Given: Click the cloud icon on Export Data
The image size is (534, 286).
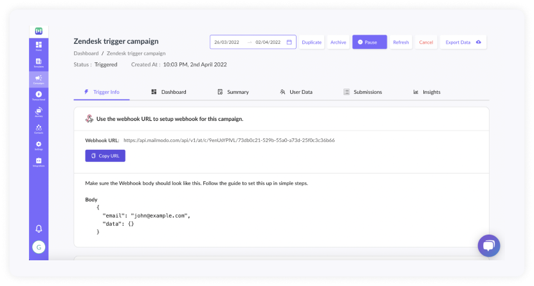Looking at the screenshot, I should [479, 42].
